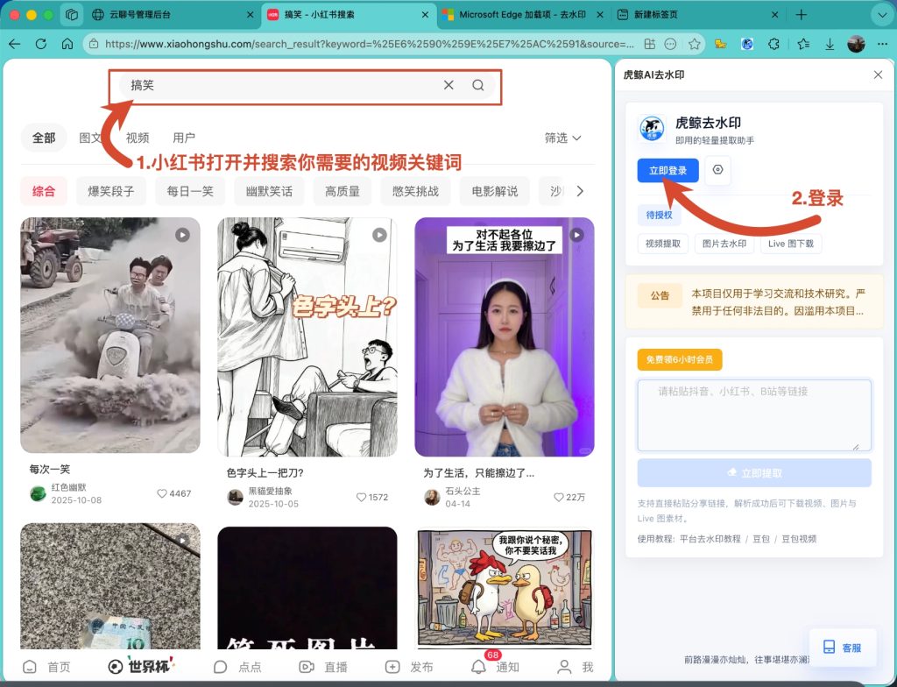Open the browser extensions puzzle icon
Image resolution: width=897 pixels, height=687 pixels.
pos(773,44)
